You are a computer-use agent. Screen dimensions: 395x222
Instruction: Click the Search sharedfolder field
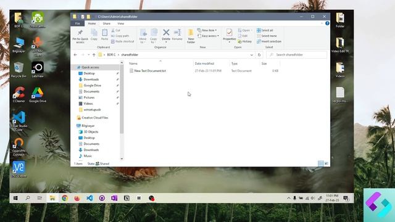coord(296,55)
